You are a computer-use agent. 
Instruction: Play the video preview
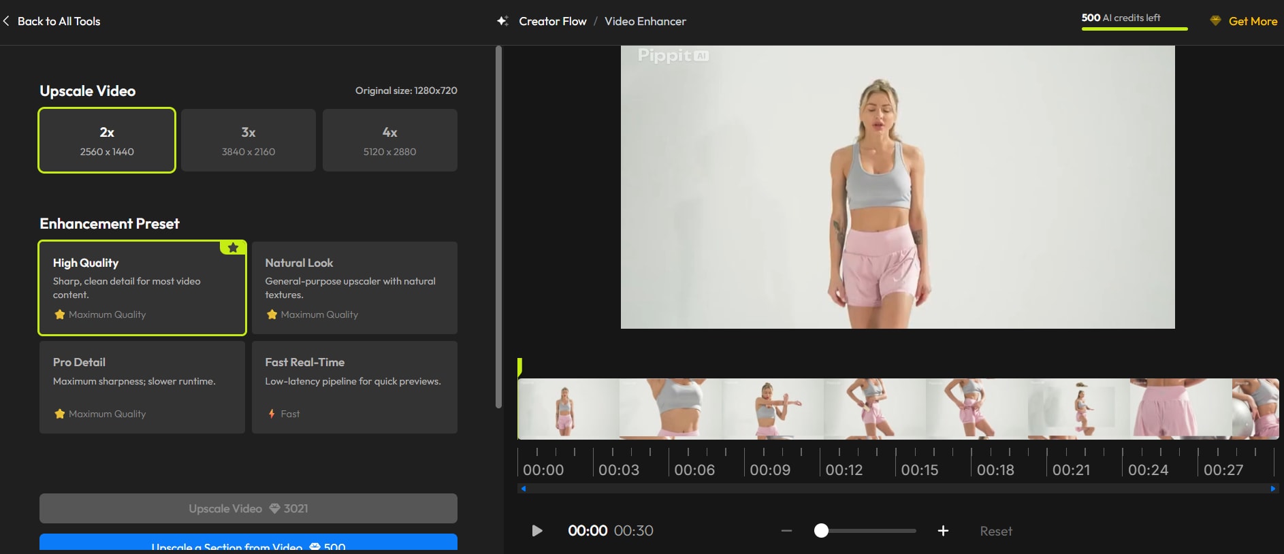tap(537, 531)
